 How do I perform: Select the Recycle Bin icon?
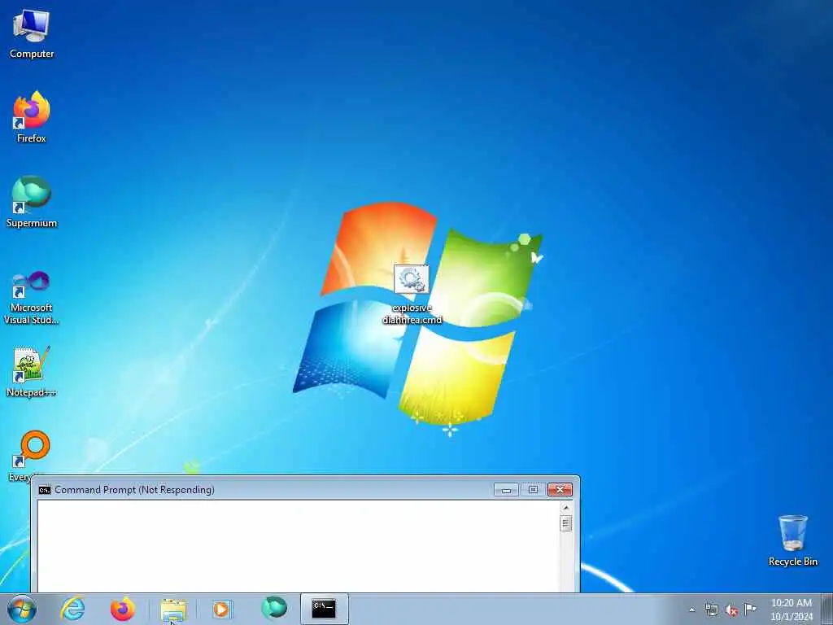click(x=792, y=540)
